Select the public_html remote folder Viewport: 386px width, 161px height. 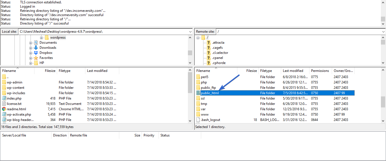point(275,93)
